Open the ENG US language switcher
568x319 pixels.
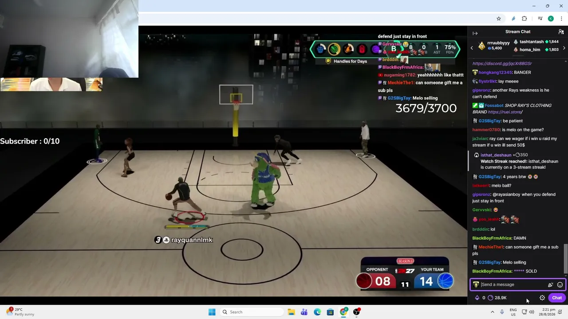[x=513, y=312]
